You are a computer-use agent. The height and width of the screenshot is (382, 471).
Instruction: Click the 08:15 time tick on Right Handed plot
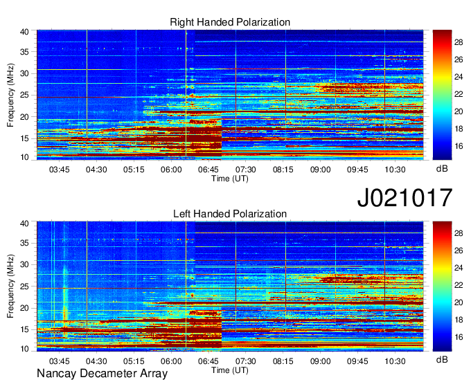[x=283, y=170]
